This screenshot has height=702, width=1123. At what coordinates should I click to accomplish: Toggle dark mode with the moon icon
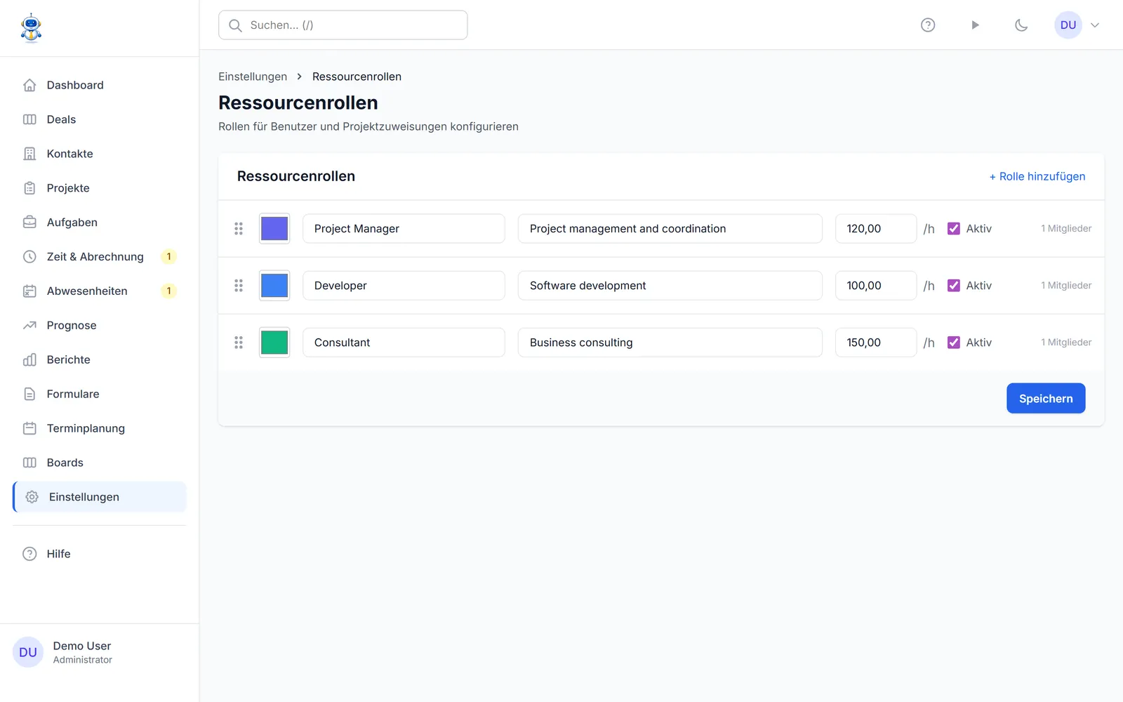(1021, 25)
